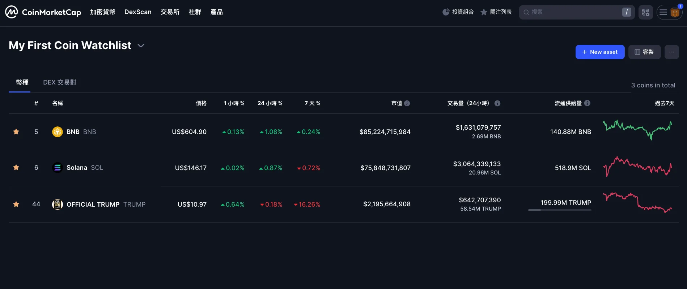Sort by the 流通供給量 column
687x289 pixels.
click(x=568, y=103)
